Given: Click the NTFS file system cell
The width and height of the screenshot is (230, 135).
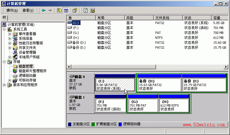Looking at the screenshot, I should click(x=159, y=38).
